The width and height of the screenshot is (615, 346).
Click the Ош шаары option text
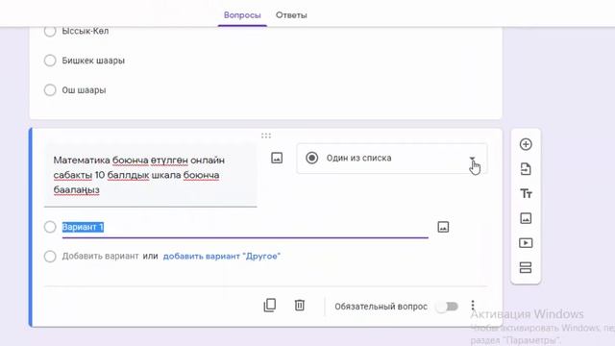tap(84, 89)
